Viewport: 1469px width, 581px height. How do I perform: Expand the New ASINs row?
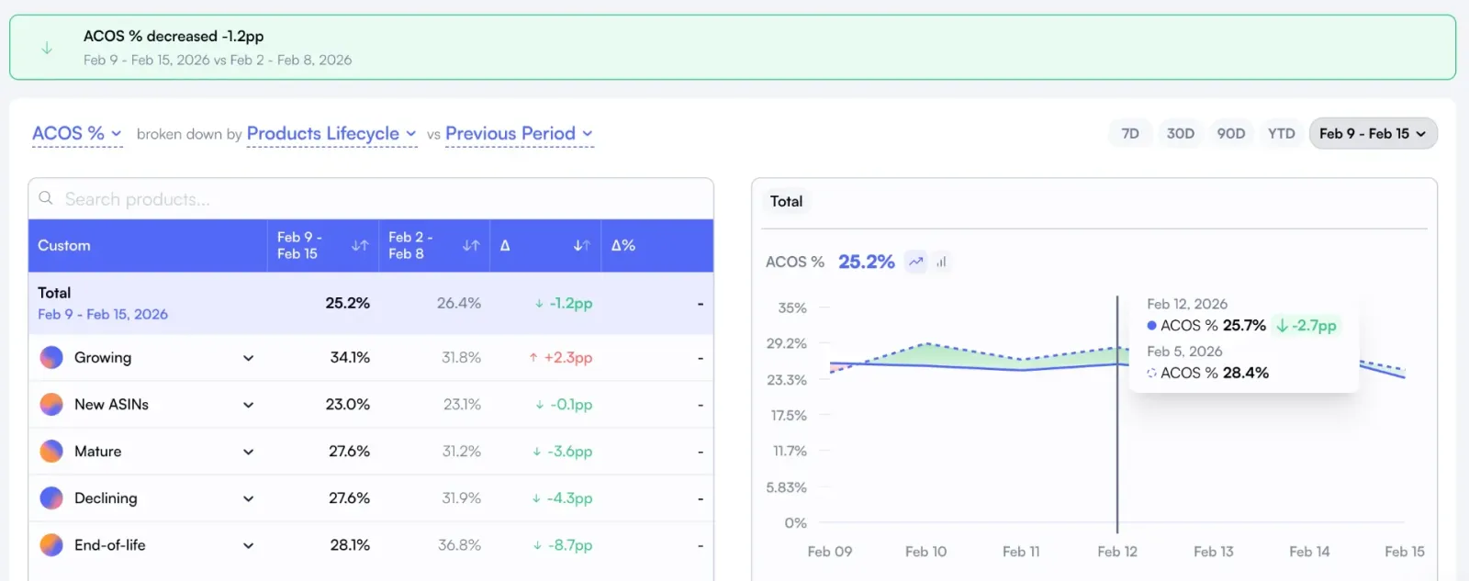[248, 405]
